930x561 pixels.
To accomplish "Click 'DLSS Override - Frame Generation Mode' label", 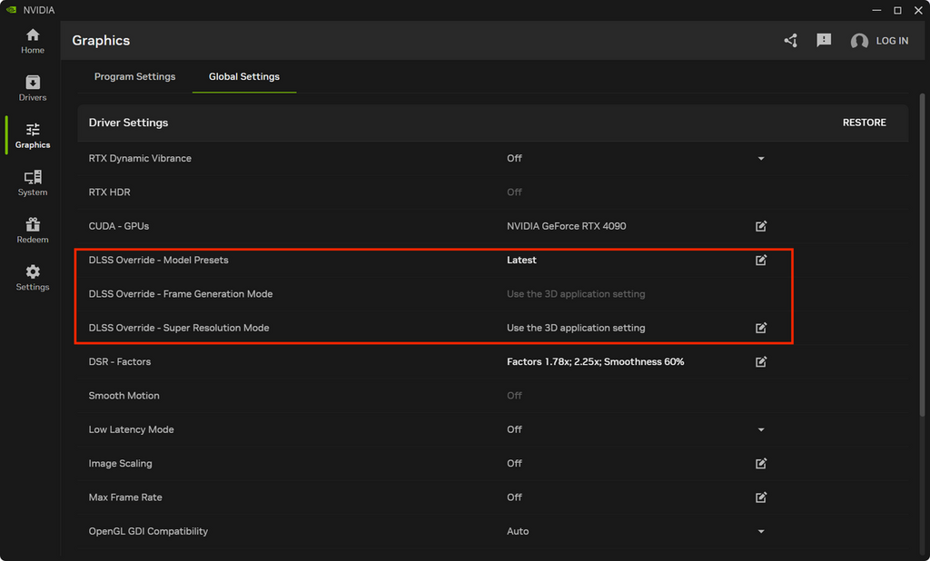I will (x=181, y=294).
